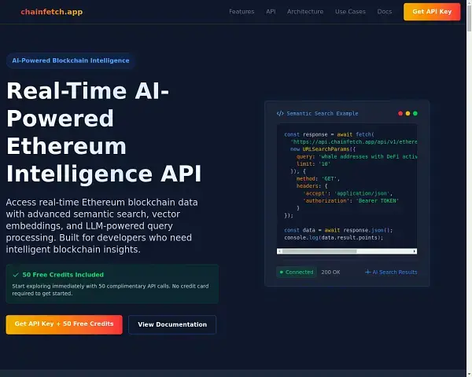Click the yellow dot in code window
Image resolution: width=472 pixels, height=377 pixels.
coord(407,113)
